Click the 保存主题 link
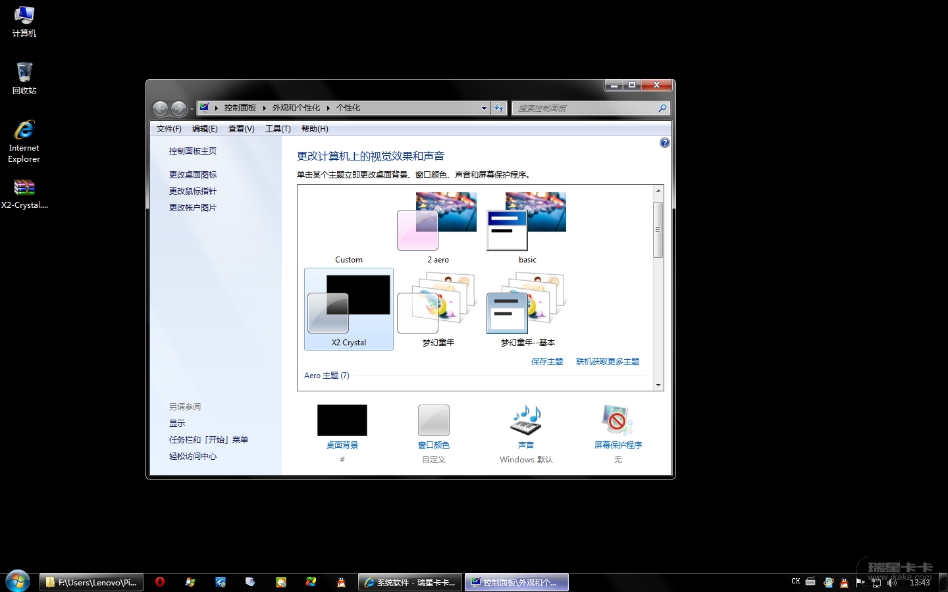This screenshot has width=948, height=592. [x=547, y=362]
